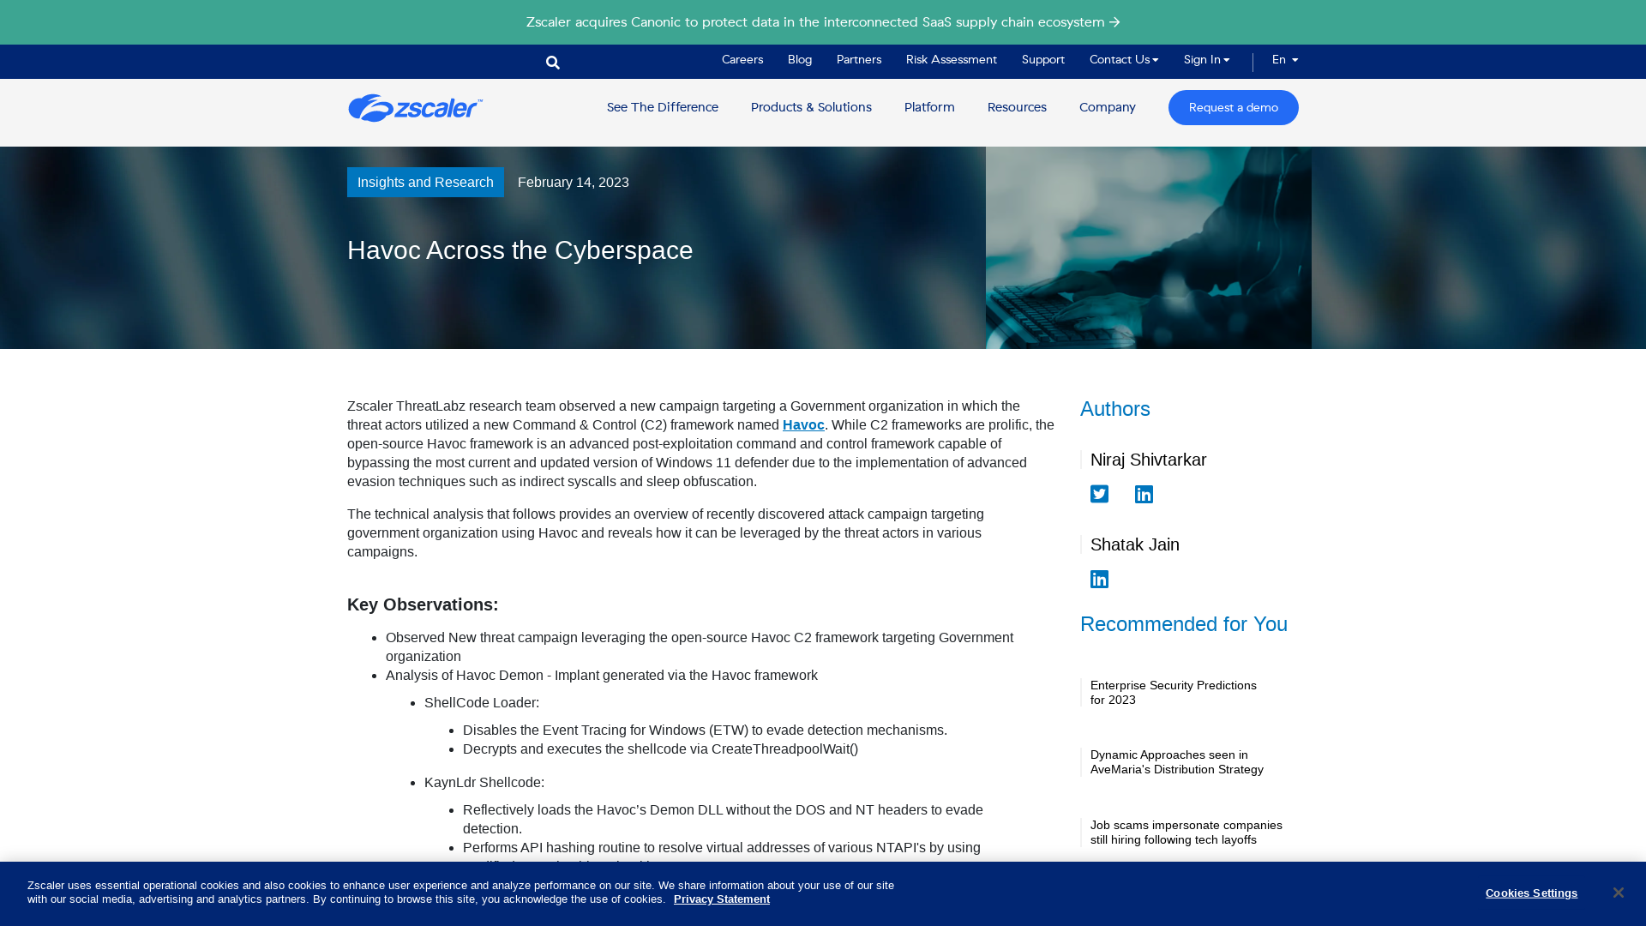
Task: Toggle Platform navigation menu item
Action: 929,107
